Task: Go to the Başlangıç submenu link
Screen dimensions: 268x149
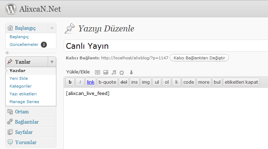Action: (19, 37)
